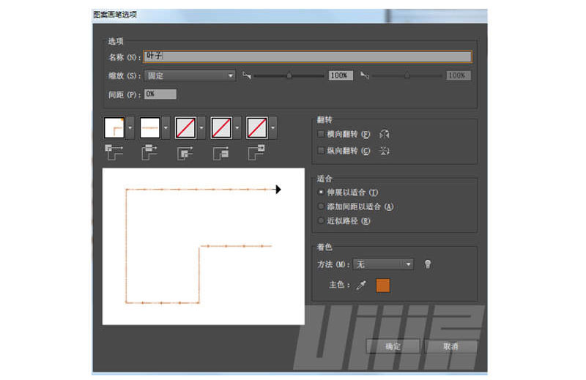Open outer corner tile dropdown arrow
This screenshot has height=380, width=586.
click(130, 128)
